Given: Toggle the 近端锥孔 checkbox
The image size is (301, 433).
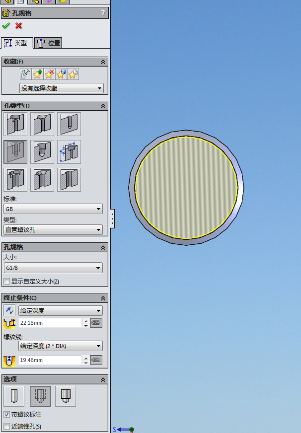Looking at the screenshot, I should 7,426.
